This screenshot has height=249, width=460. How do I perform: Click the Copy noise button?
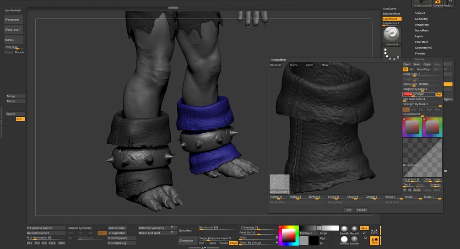tap(427, 64)
